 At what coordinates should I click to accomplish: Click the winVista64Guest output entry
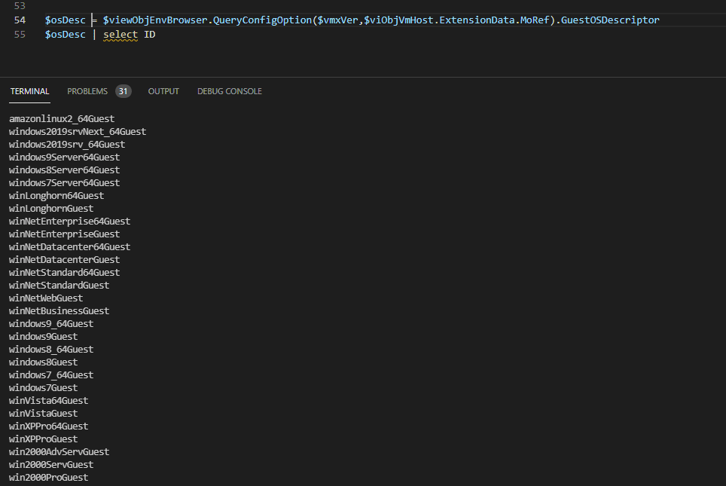(48, 401)
